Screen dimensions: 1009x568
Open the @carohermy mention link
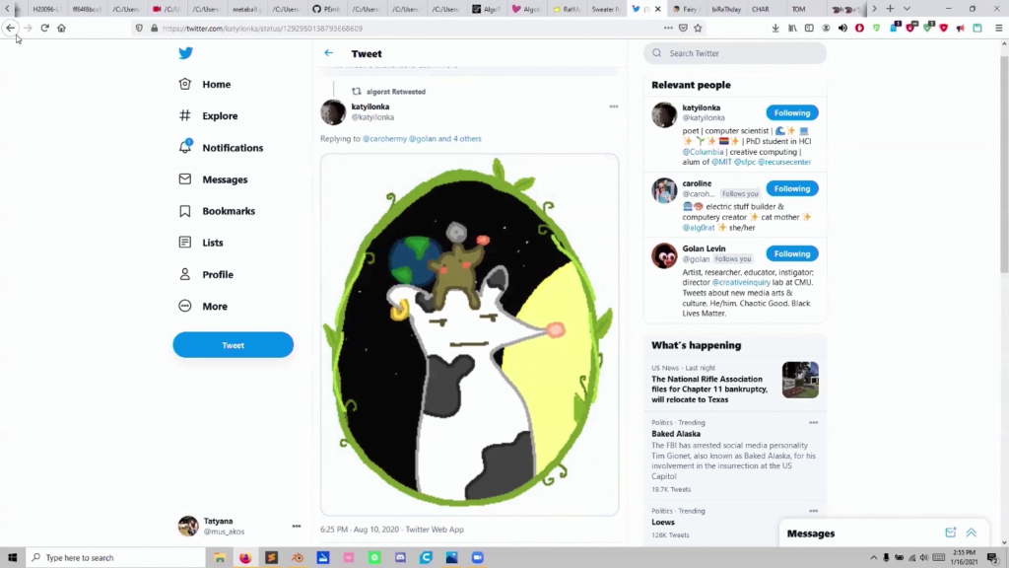[x=385, y=138]
